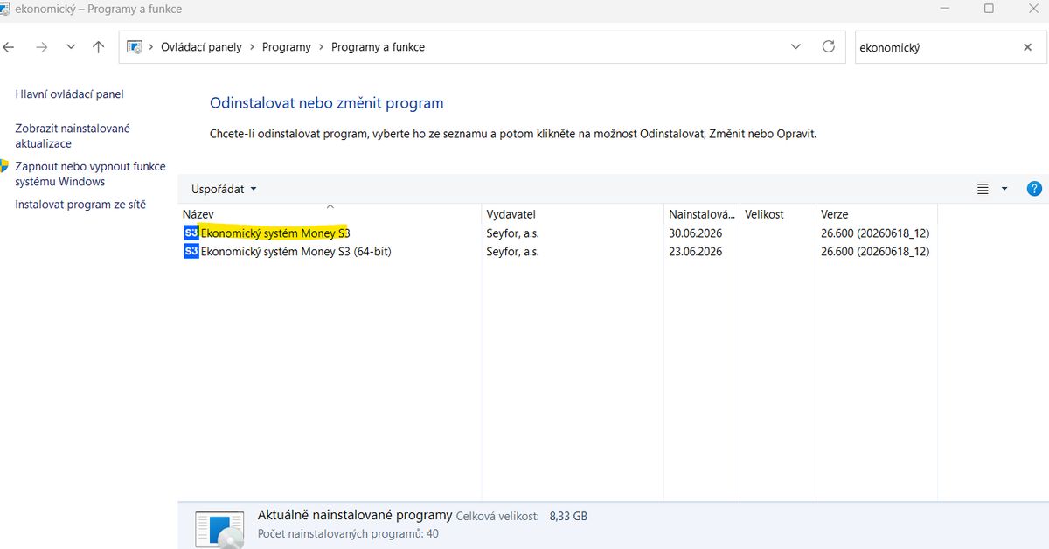Sort by the Nainstalová... column header
The height and width of the screenshot is (549, 1049).
click(702, 214)
